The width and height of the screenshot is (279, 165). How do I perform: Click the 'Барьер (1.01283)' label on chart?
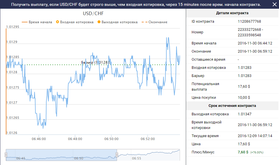(96, 62)
